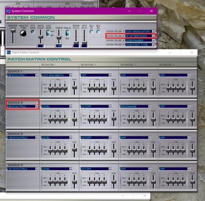The width and height of the screenshot is (205, 201).
Task: Open Source 2 Destination 4 OFF dropdown
Action: point(175,106)
